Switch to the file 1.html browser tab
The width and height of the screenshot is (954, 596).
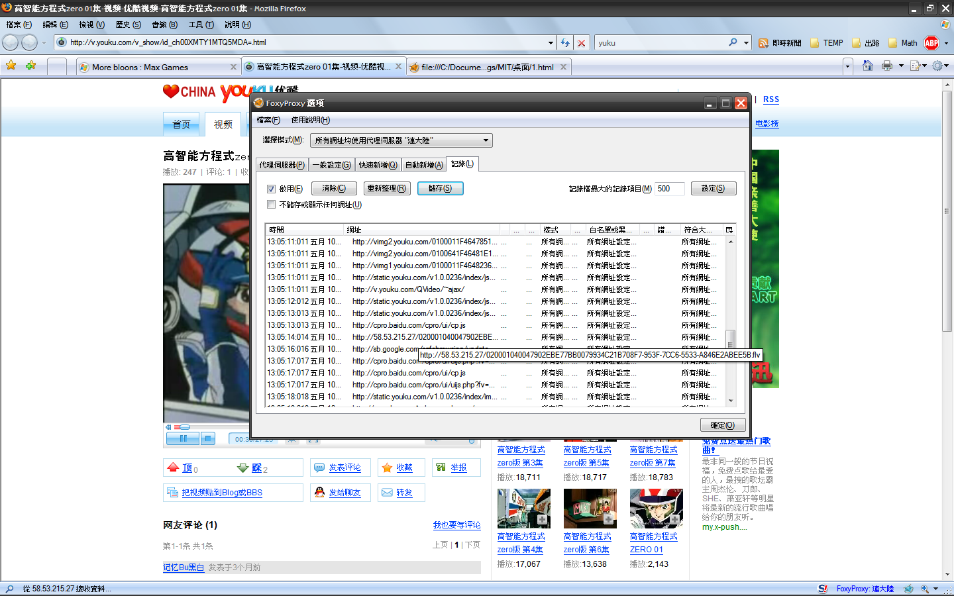click(488, 67)
